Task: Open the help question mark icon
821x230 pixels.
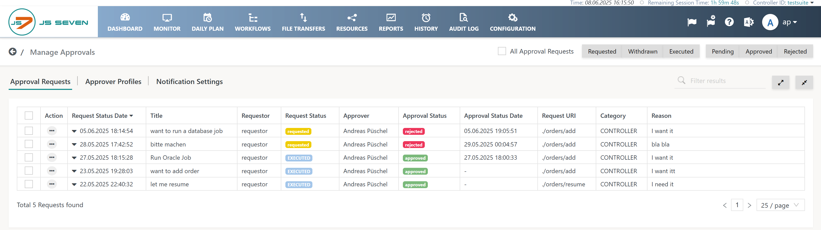Action: tap(729, 22)
